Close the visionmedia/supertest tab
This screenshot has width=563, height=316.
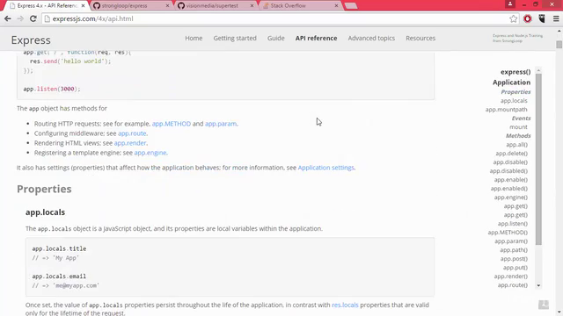point(252,6)
